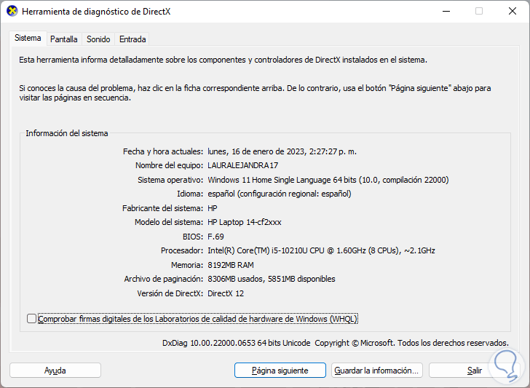Select the Sonido tab
This screenshot has height=388, width=530.
click(x=98, y=39)
